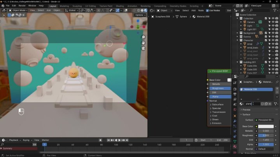Click the Base Color swatch in properties

266,126
